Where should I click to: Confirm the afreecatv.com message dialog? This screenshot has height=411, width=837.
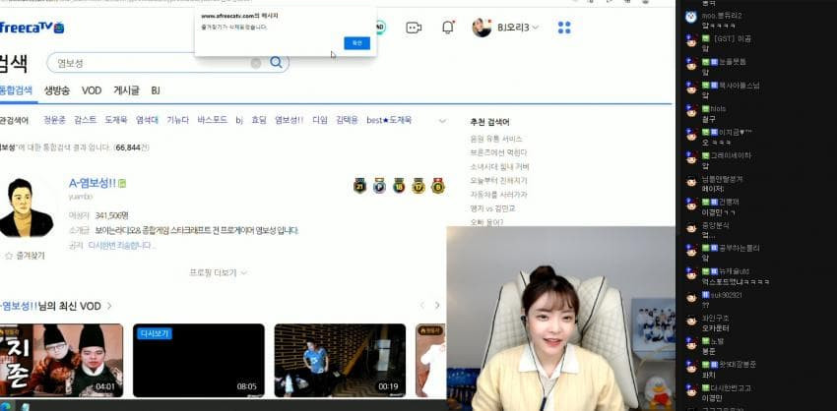click(356, 43)
